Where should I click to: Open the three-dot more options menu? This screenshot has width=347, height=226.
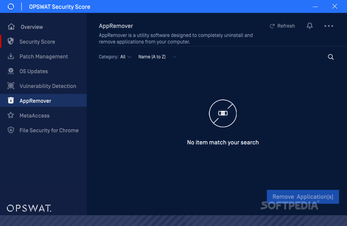329,26
